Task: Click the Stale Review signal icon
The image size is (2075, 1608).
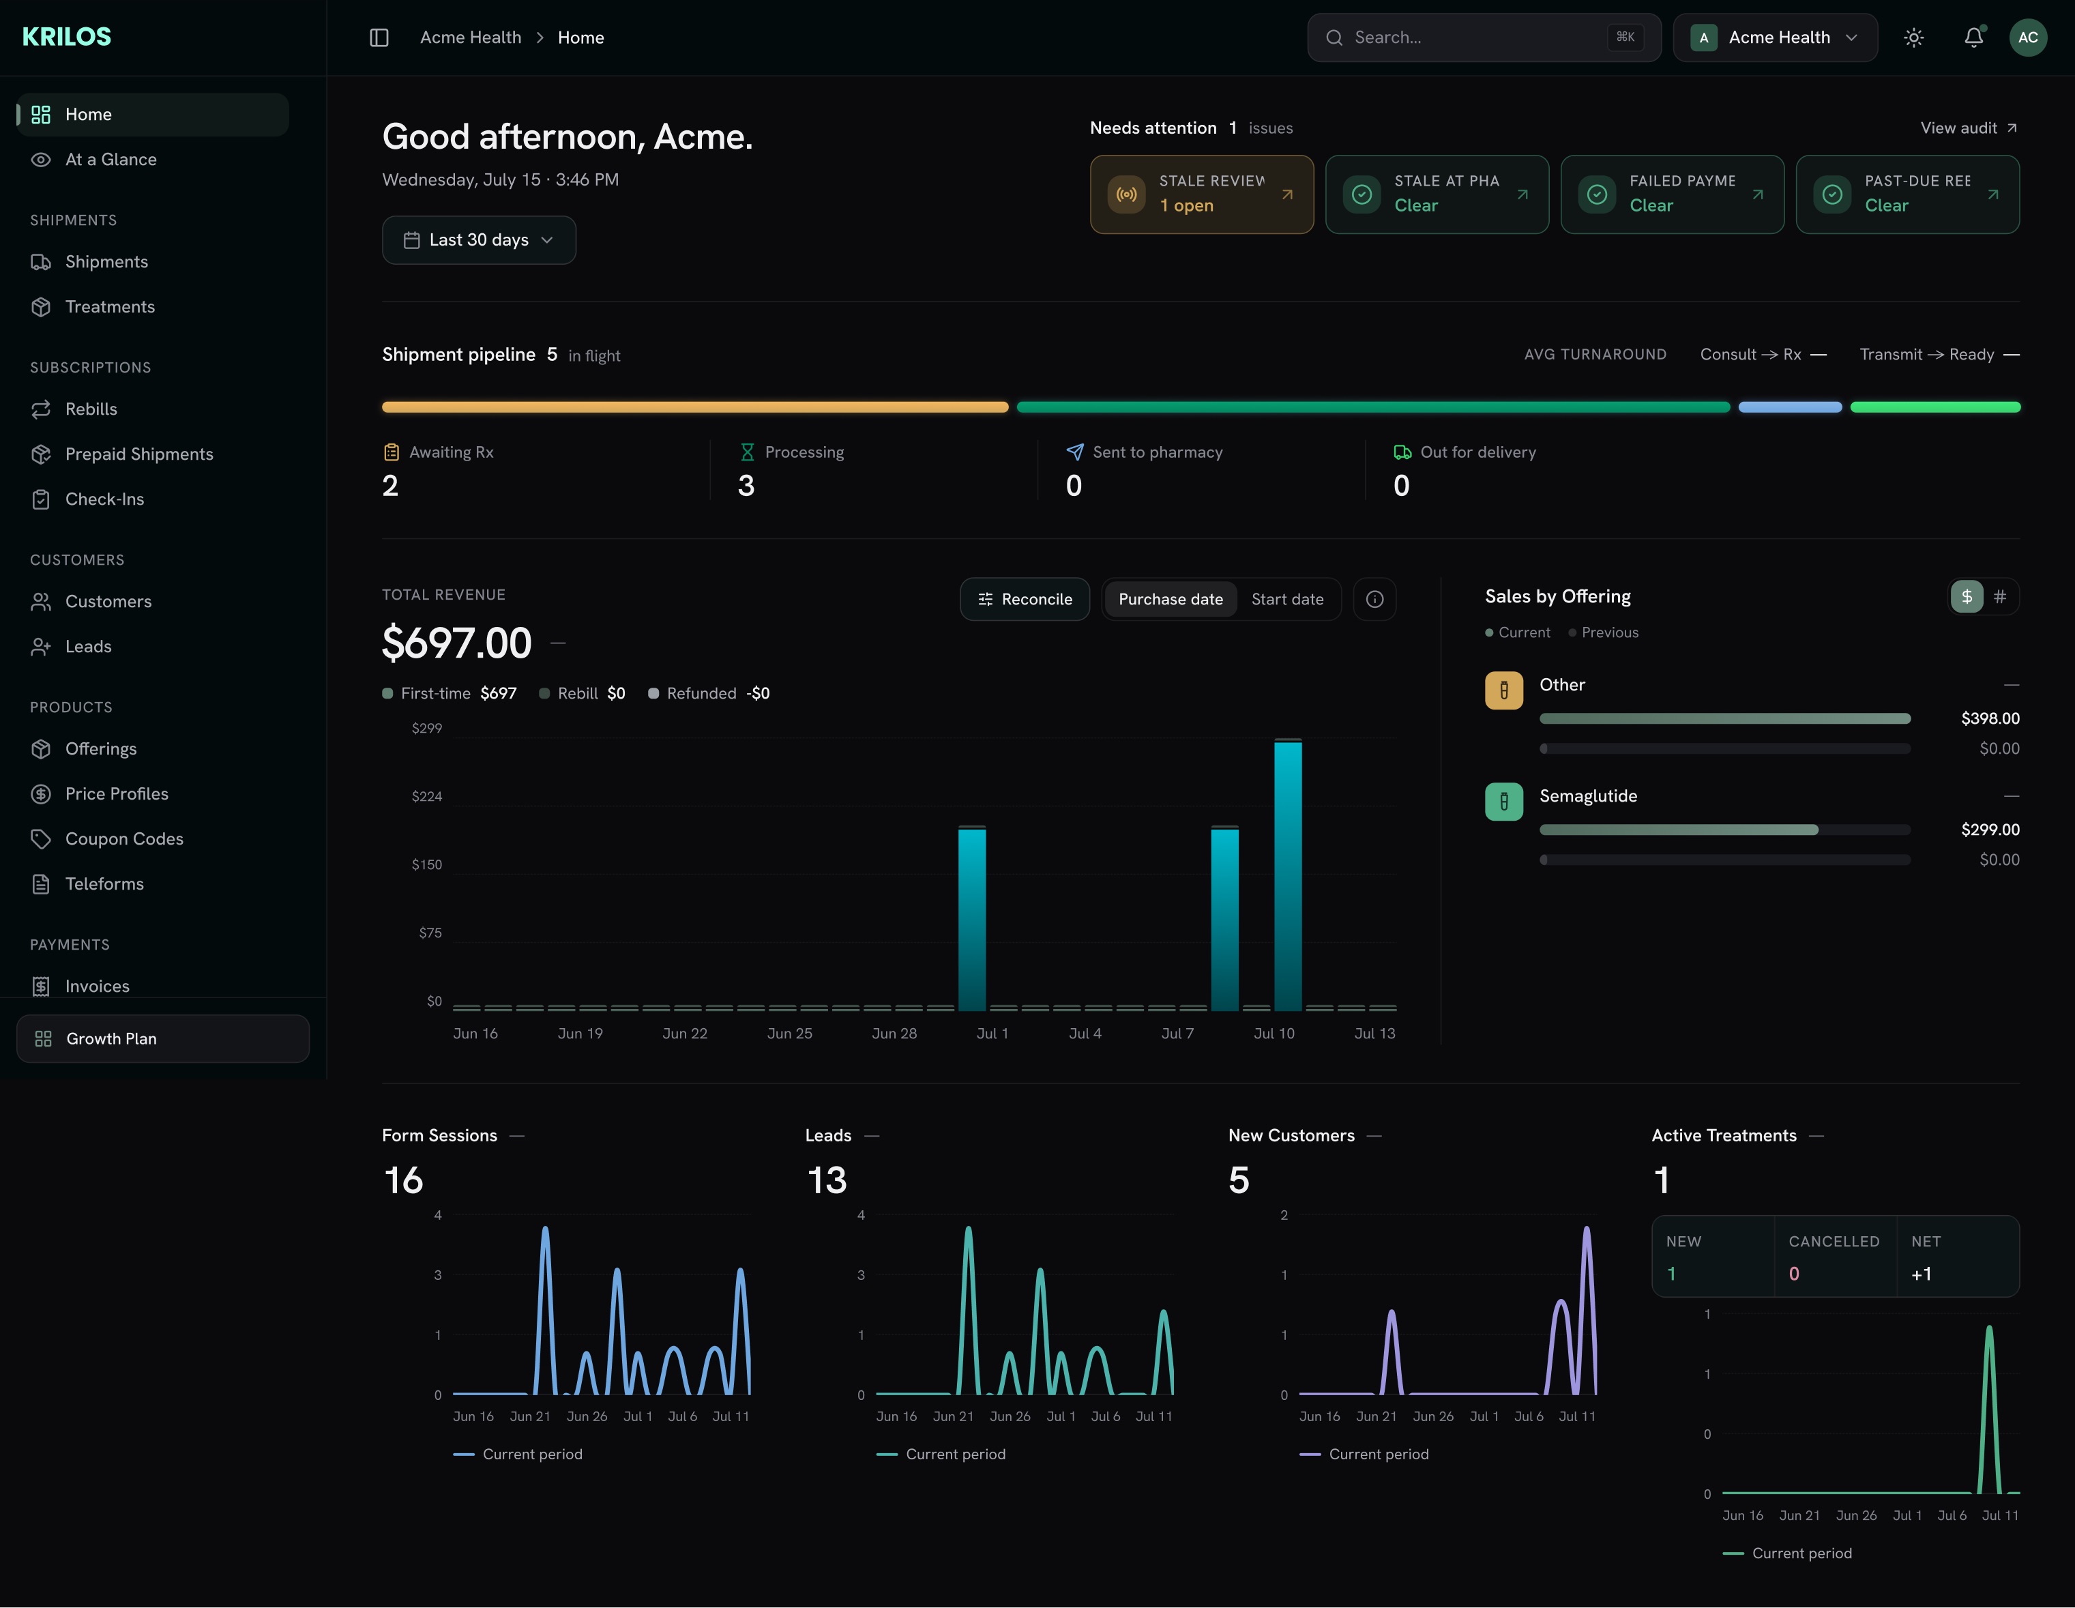Action: click(1127, 194)
